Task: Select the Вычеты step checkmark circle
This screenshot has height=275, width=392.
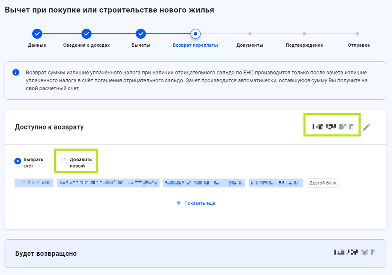Action: (x=141, y=34)
